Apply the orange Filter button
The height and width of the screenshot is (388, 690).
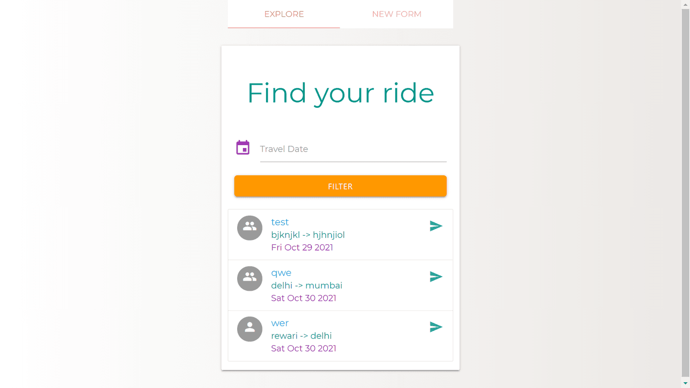pyautogui.click(x=340, y=186)
